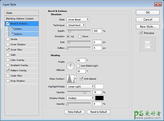Screen dimensions: 164x121
Task: Disable the Inner Glow checkbox
Action: pyautogui.click(x=8, y=50)
